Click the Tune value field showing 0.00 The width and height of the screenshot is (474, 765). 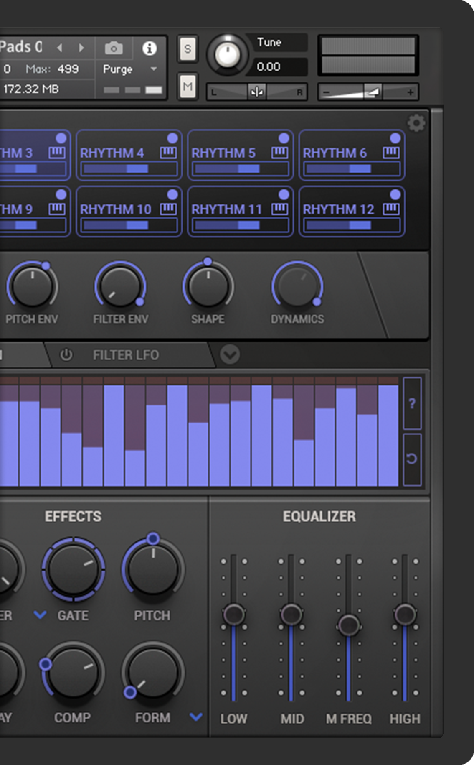[277, 67]
